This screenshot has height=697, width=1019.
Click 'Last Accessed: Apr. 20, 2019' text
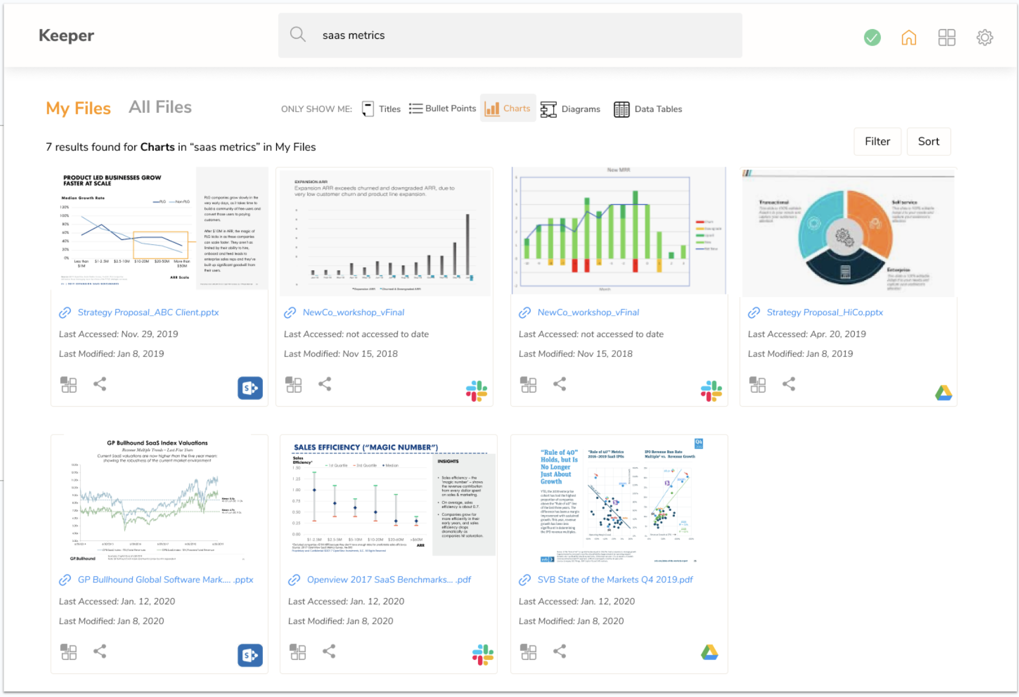tap(806, 334)
